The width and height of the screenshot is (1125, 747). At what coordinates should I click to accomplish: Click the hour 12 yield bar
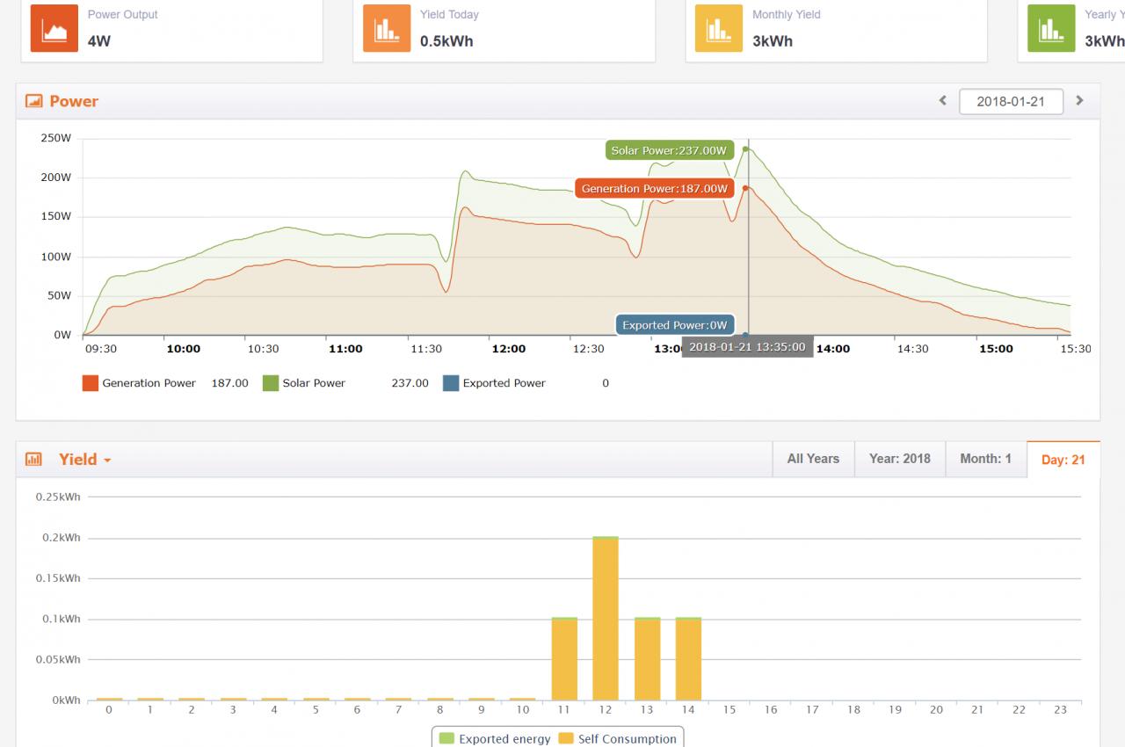[x=606, y=618]
